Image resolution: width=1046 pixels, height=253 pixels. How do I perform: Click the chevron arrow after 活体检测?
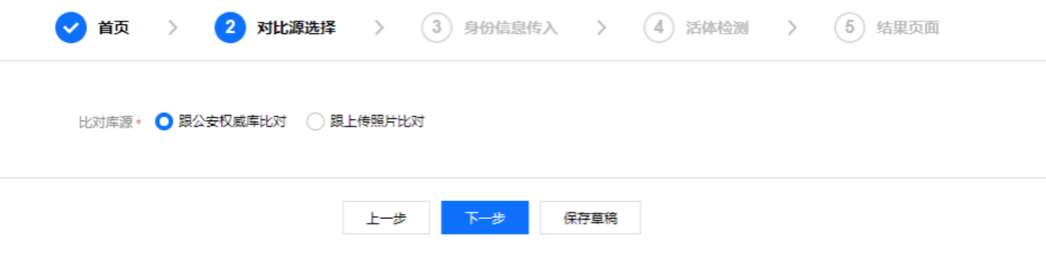[792, 27]
